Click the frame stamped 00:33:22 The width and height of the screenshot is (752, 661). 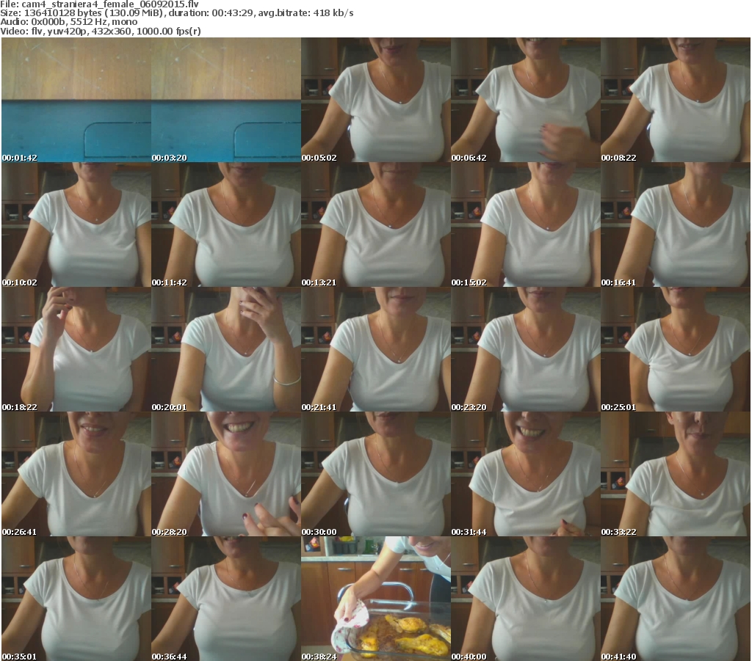point(676,474)
